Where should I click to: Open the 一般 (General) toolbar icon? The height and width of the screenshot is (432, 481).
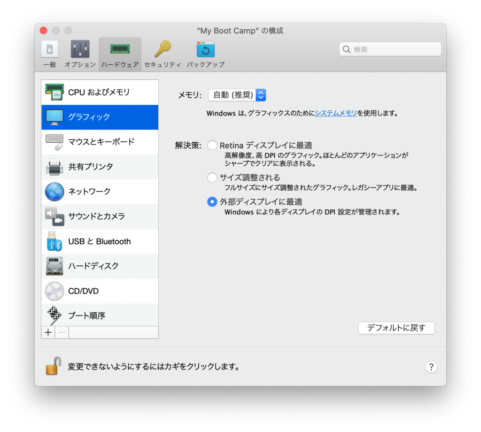[x=49, y=49]
